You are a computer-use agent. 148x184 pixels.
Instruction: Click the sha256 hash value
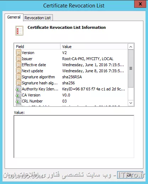click(68, 83)
